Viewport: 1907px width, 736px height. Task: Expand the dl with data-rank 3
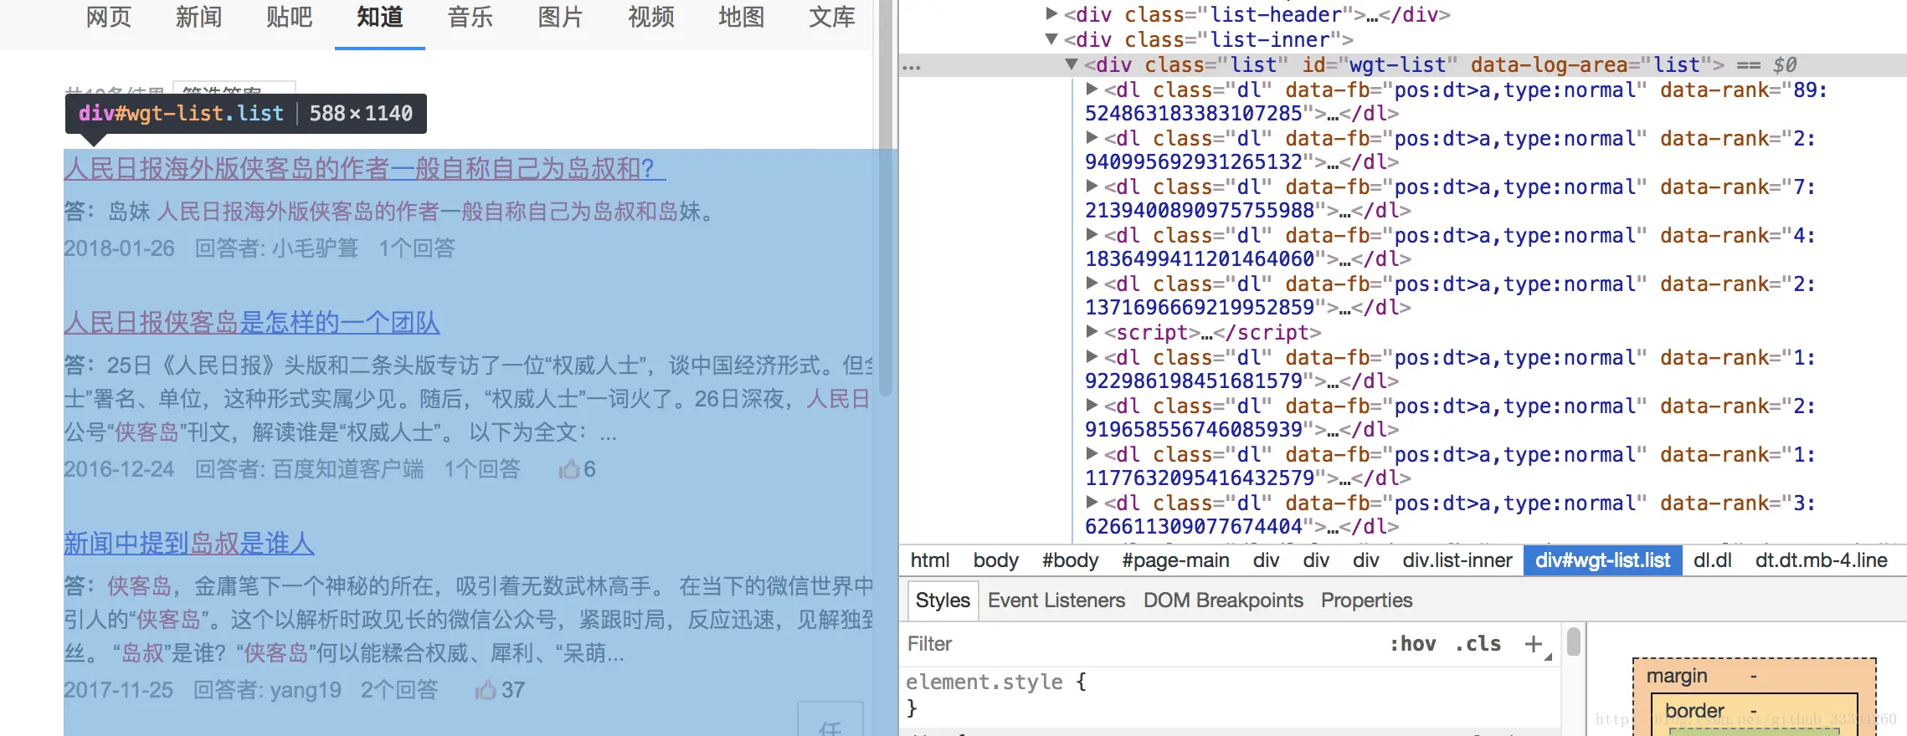[1092, 502]
